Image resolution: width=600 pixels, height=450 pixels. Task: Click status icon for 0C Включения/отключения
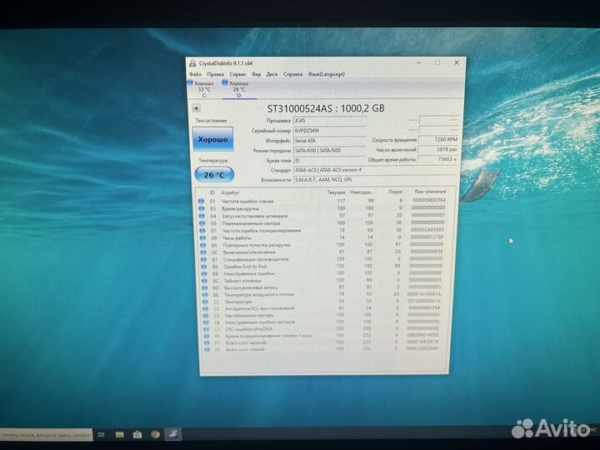click(204, 252)
